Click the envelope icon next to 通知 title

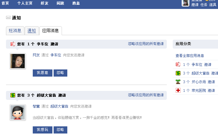(8, 18)
